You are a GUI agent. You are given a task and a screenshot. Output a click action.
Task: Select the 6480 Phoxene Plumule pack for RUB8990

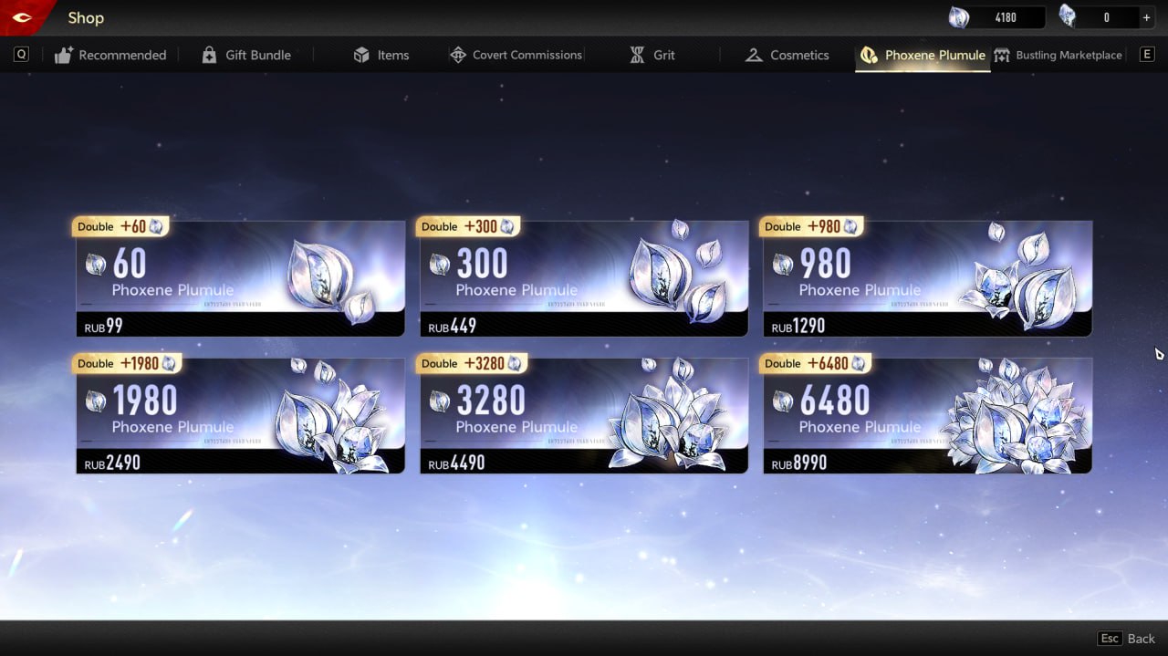click(x=927, y=415)
